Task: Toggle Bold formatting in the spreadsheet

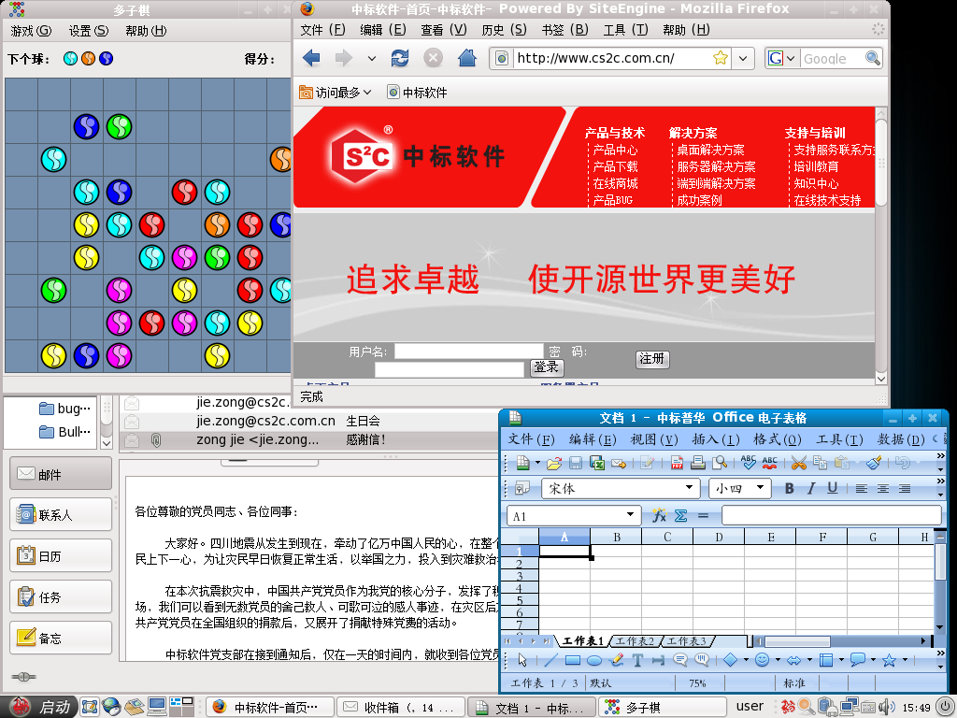Action: click(x=788, y=488)
